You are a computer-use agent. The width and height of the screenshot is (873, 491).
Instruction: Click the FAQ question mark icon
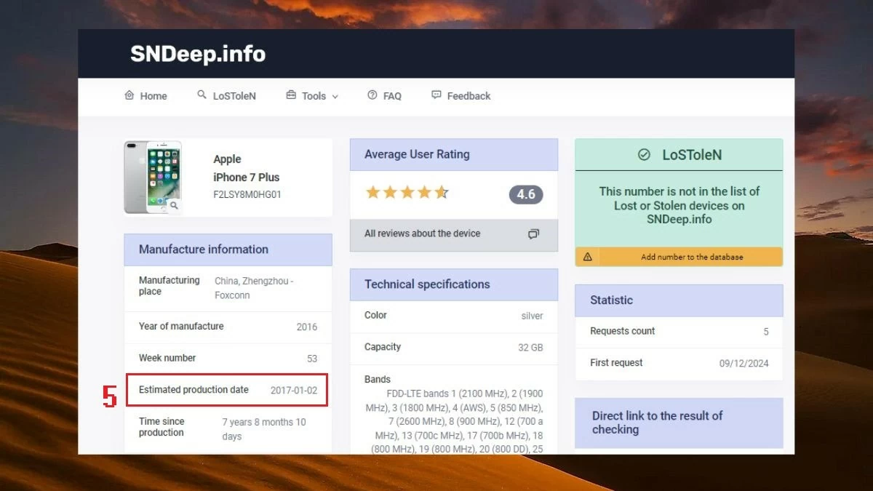372,95
